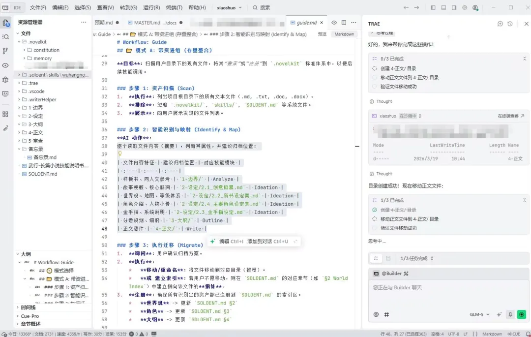This screenshot has height=337, width=531.
Task: Open the remote screen icon in activity bar
Action: (x=5, y=93)
